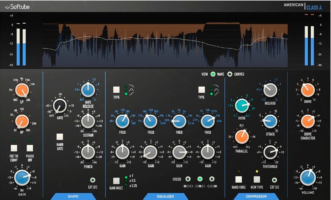Switch the view to WAVE
331x200 pixels.
pos(213,75)
